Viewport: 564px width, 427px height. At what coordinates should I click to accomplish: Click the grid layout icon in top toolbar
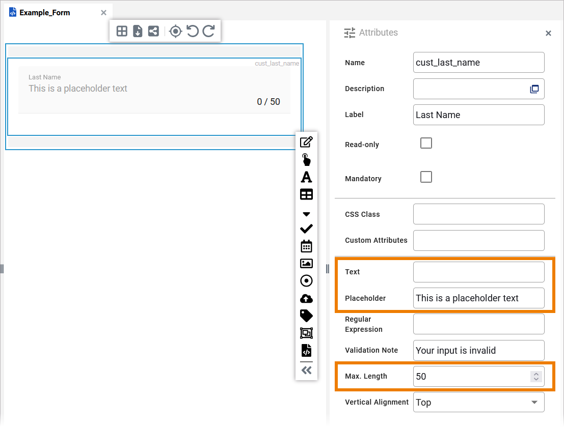pos(122,32)
